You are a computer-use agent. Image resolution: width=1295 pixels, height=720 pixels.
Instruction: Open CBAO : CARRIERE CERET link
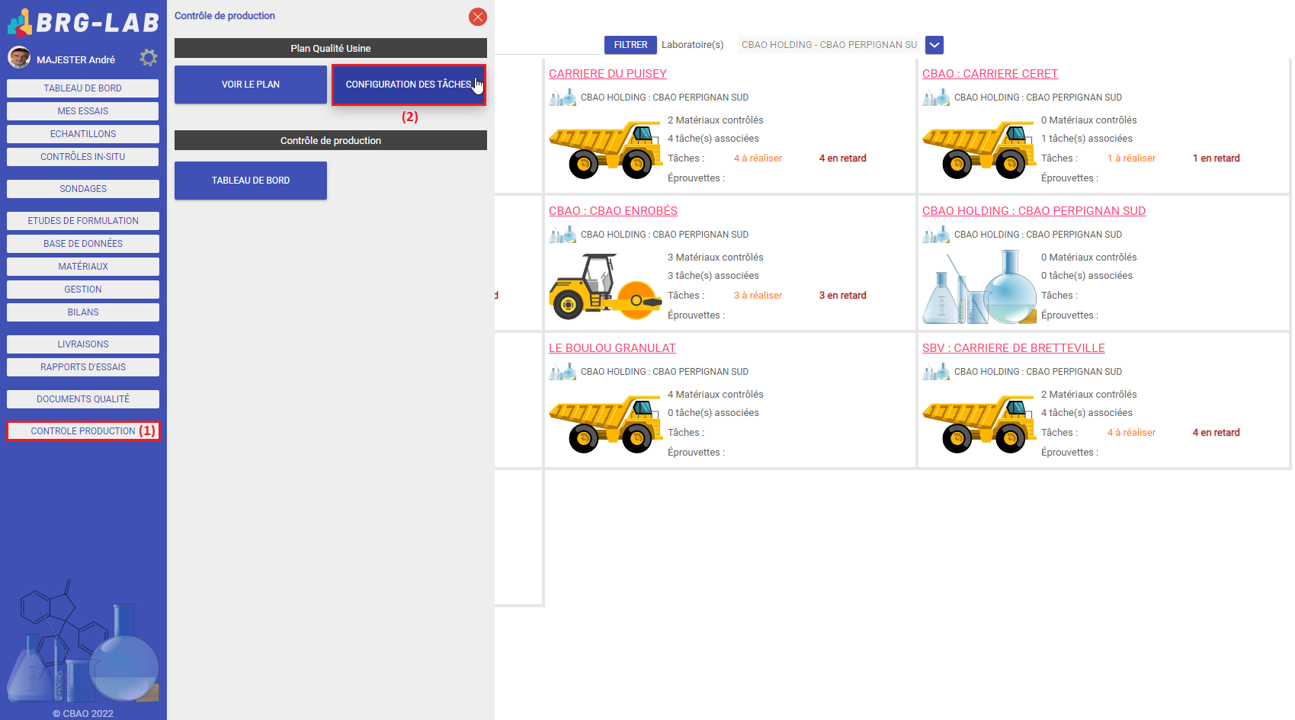tap(990, 74)
